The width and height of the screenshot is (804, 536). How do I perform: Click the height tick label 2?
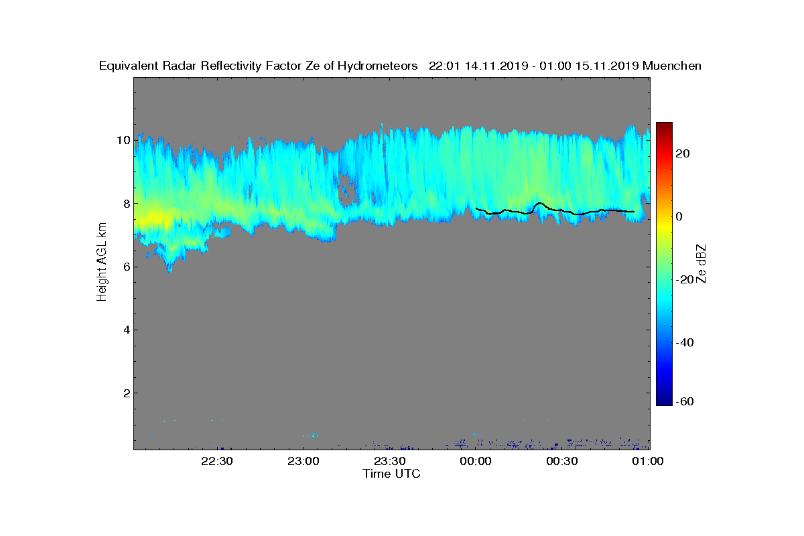click(x=125, y=393)
